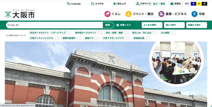The height and width of the screenshot is (107, 212).
Task: Click the 文字サイズ letter A icon
Action: pos(138,4)
